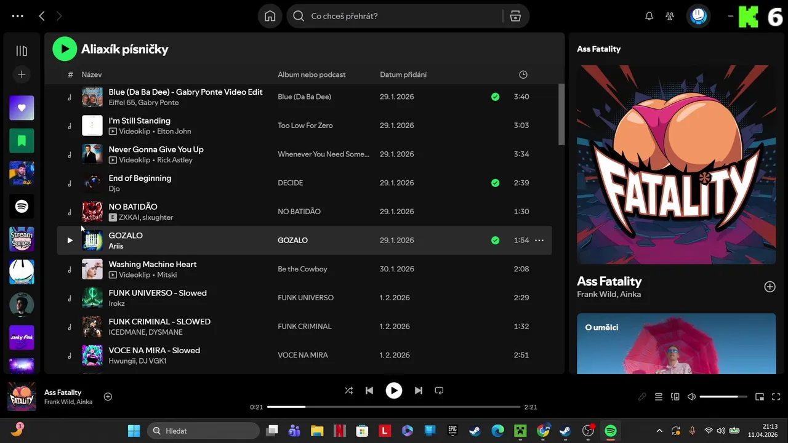This screenshot has height=443, width=788.
Task: Open the Windows Start button
Action: click(x=134, y=431)
